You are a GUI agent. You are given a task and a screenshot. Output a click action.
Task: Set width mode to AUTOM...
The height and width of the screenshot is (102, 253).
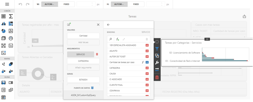click(x=49, y=4)
